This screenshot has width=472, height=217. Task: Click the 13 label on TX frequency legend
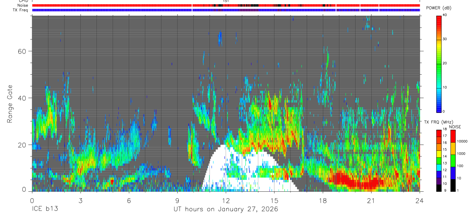[445, 163]
